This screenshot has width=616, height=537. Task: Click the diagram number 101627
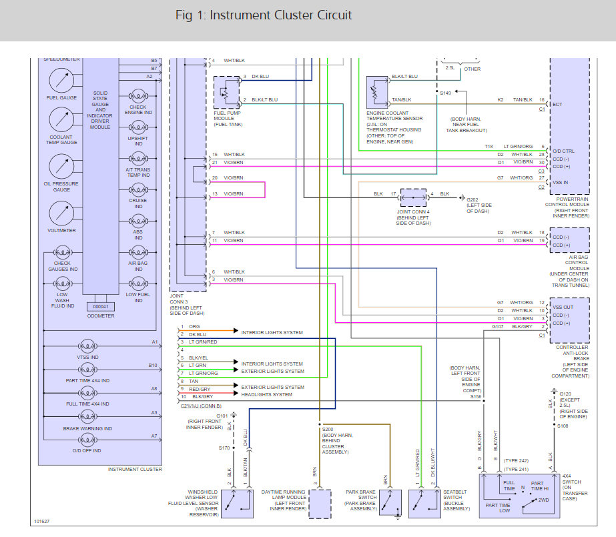click(x=41, y=521)
